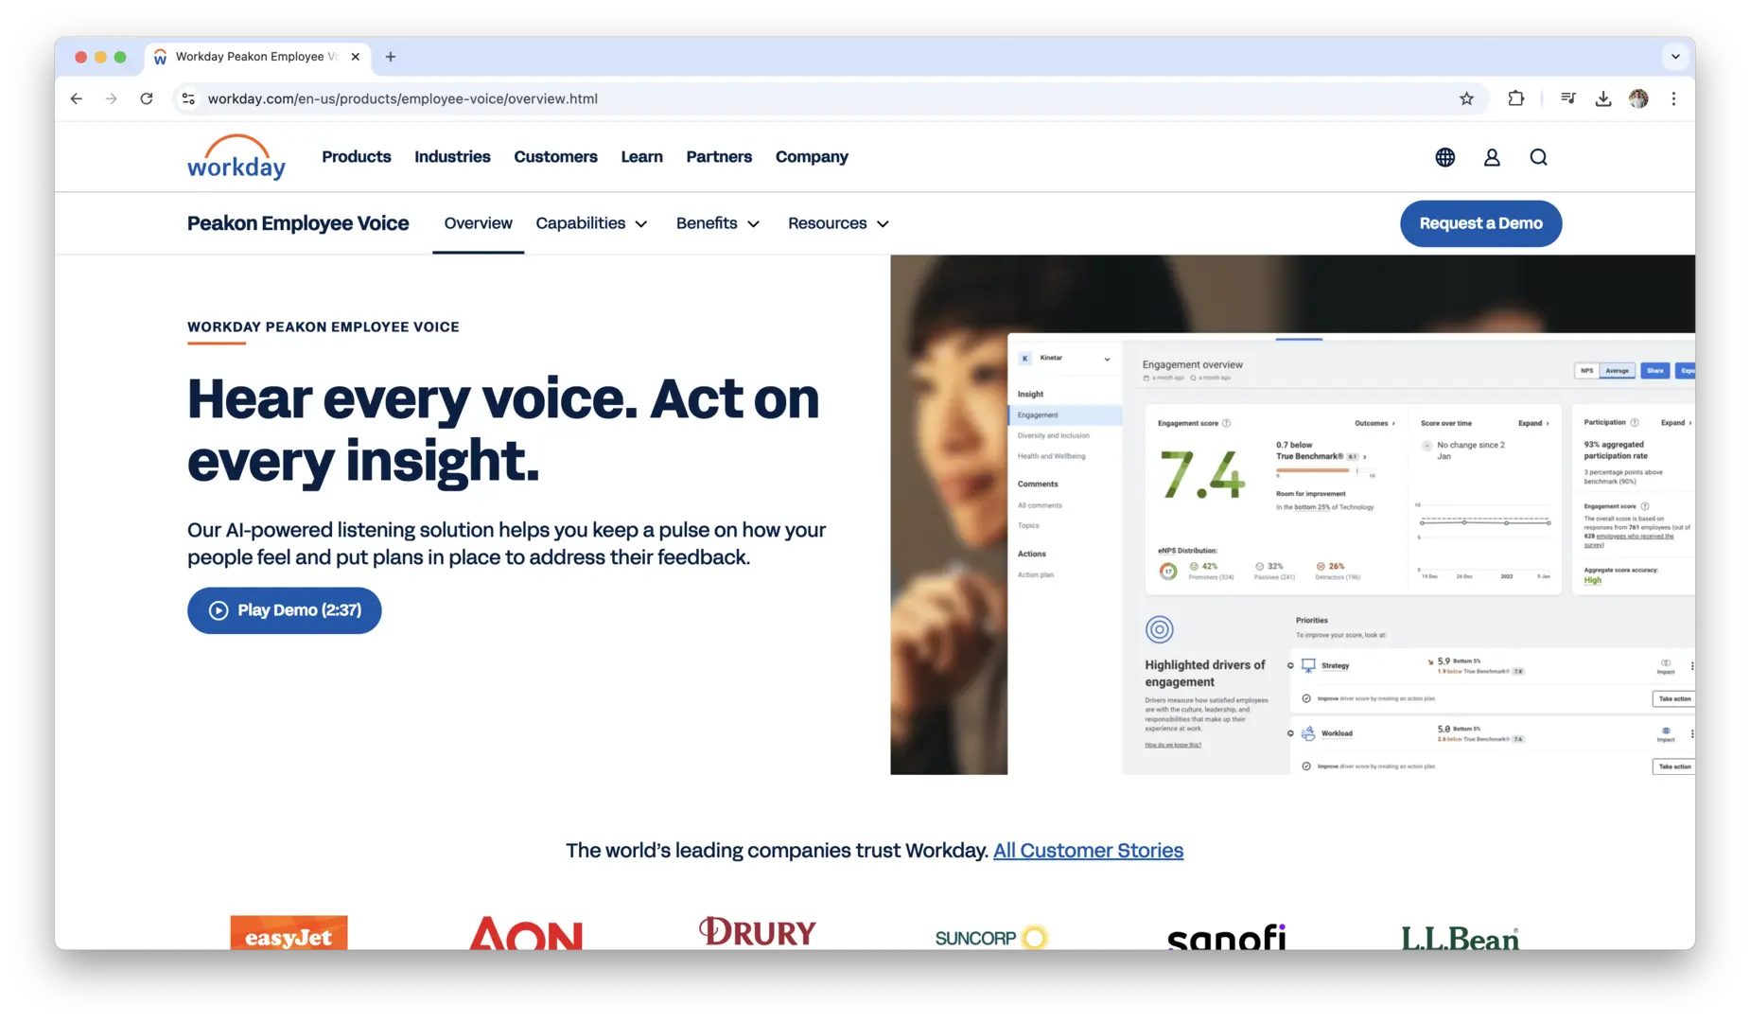Toggle the Engagement insight in the sidebar

click(1038, 414)
